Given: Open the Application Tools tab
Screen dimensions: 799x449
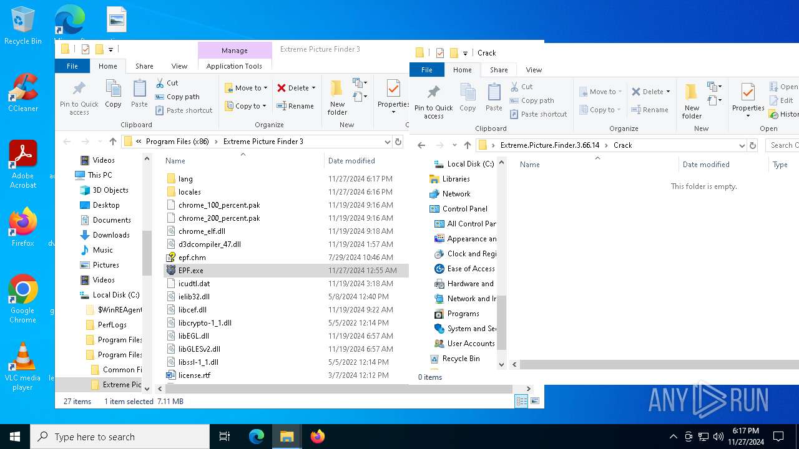Looking at the screenshot, I should coord(234,66).
